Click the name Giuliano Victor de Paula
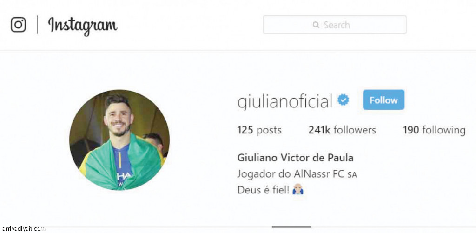 pyautogui.click(x=295, y=158)
